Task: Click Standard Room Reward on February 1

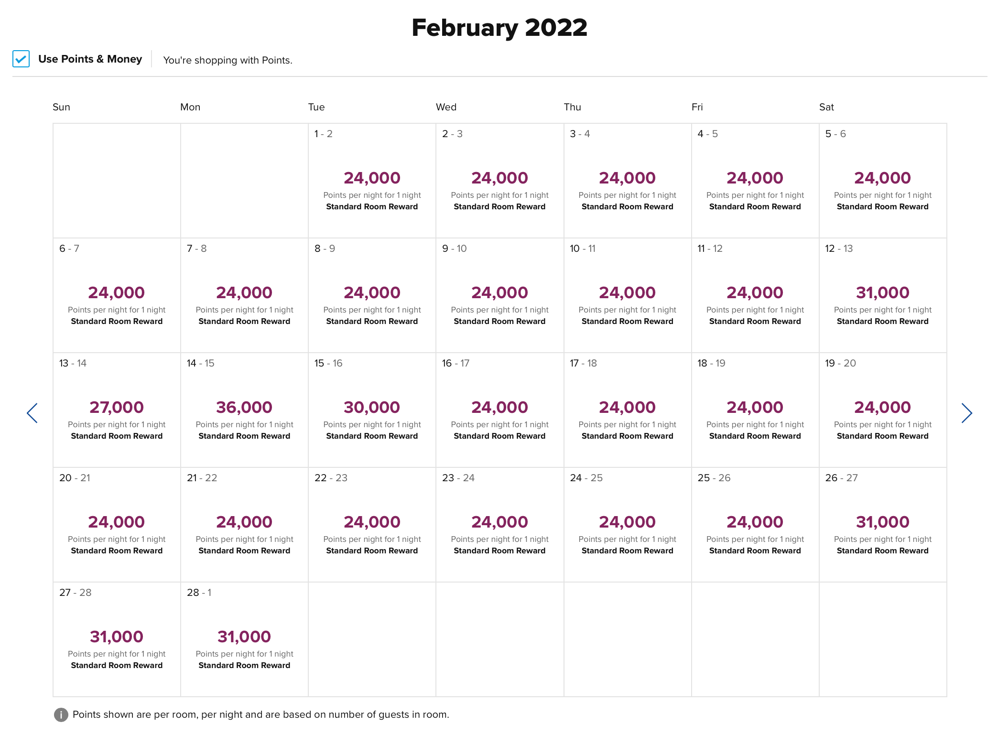Action: tap(372, 206)
